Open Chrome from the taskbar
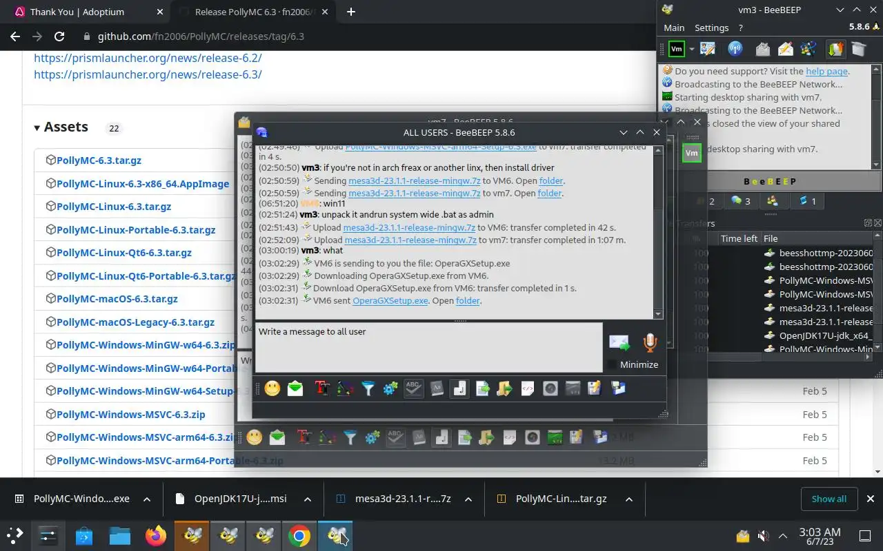This screenshot has width=883, height=551. (299, 536)
